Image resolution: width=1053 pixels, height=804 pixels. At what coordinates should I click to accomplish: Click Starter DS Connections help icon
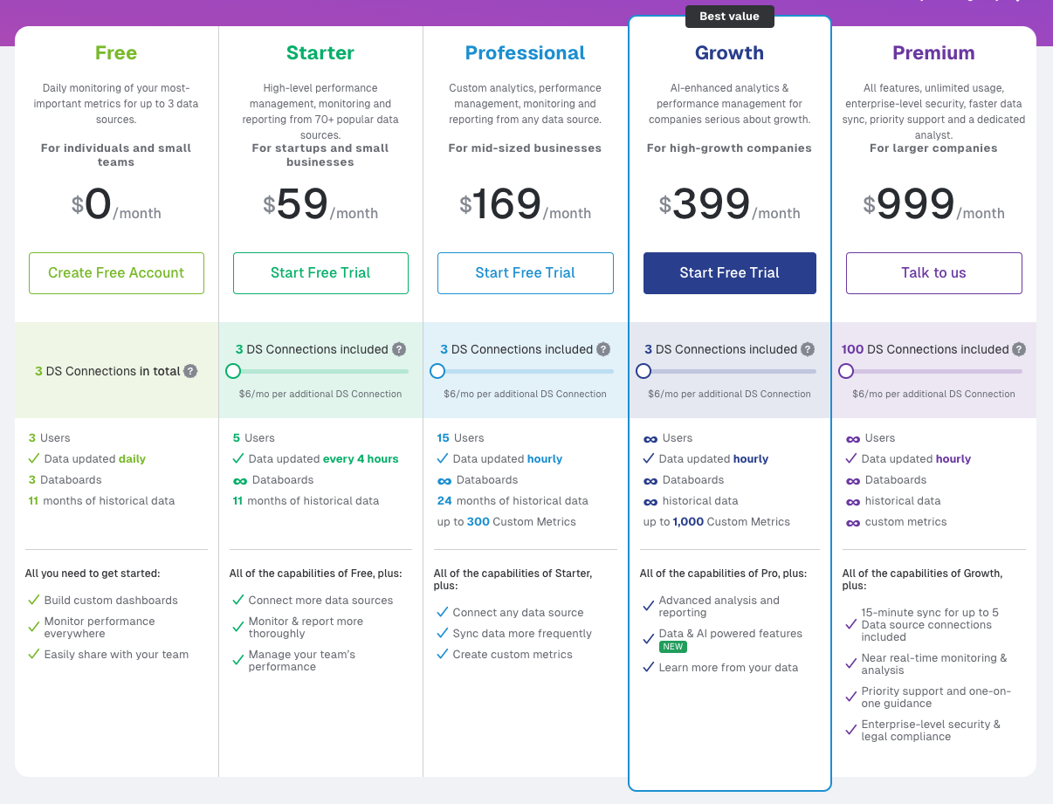(x=399, y=349)
